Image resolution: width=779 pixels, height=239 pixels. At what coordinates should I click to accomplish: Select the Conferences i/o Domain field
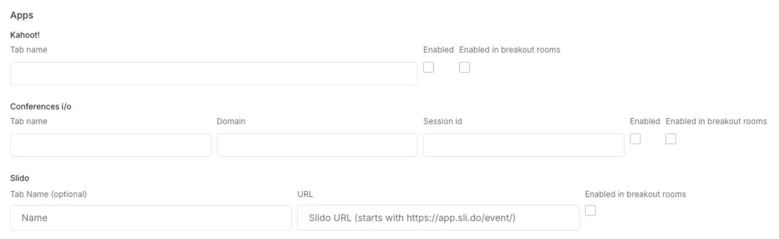(x=317, y=145)
